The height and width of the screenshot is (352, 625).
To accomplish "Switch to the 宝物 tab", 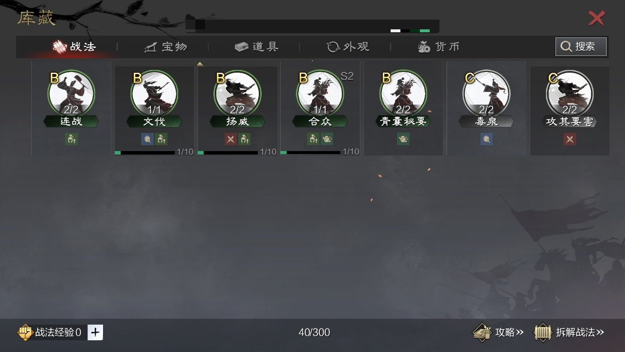I will [166, 47].
